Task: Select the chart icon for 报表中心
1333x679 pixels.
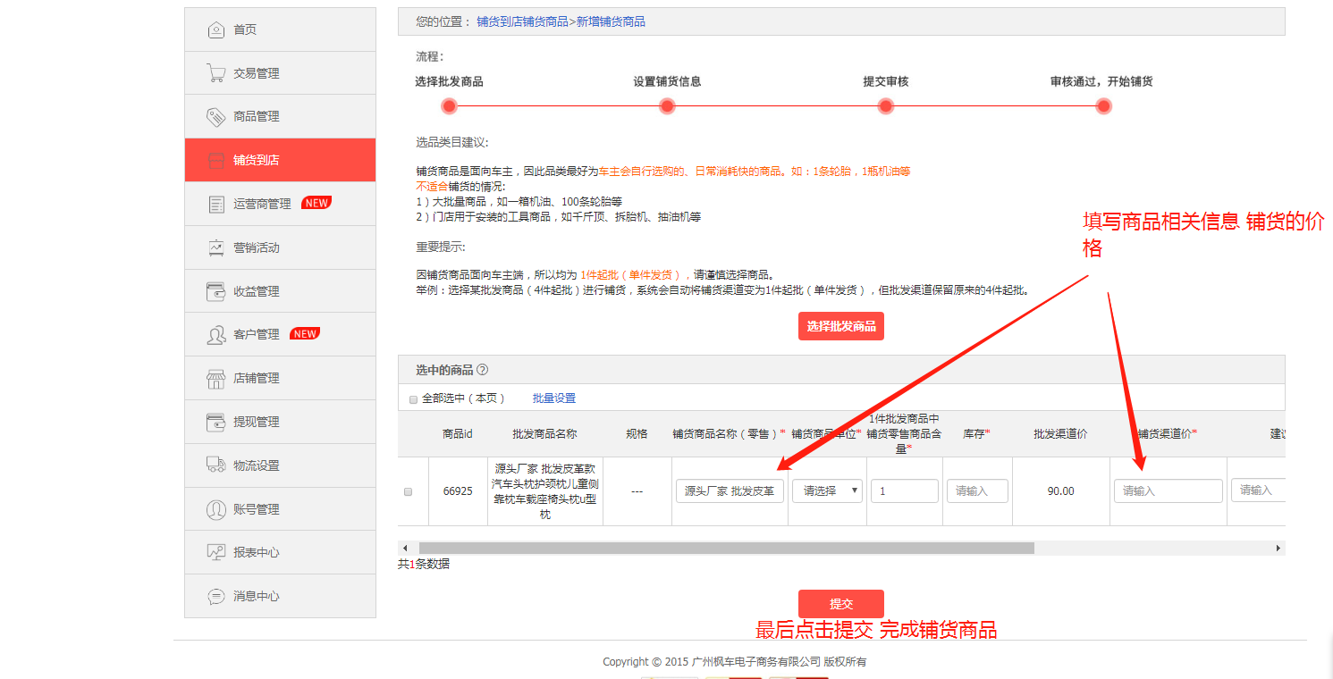Action: coord(215,552)
